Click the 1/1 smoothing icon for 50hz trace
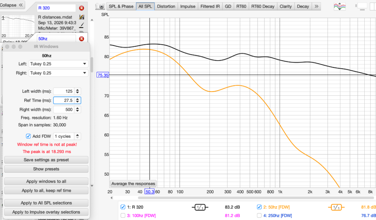The height and width of the screenshot is (220, 376). click(336, 207)
